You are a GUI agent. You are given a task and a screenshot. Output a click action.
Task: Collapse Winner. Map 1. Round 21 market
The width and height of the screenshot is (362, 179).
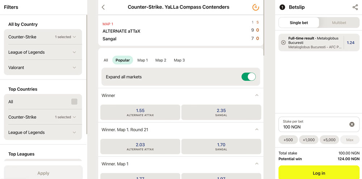[x=257, y=129]
